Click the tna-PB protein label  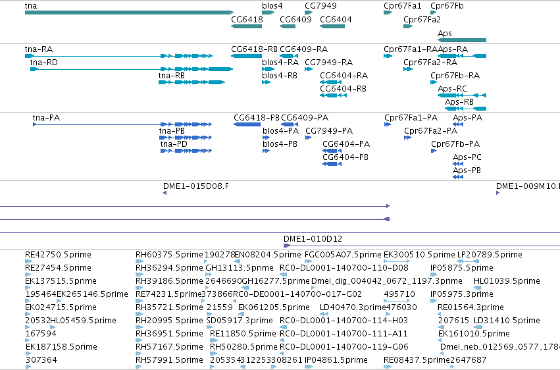172,131
